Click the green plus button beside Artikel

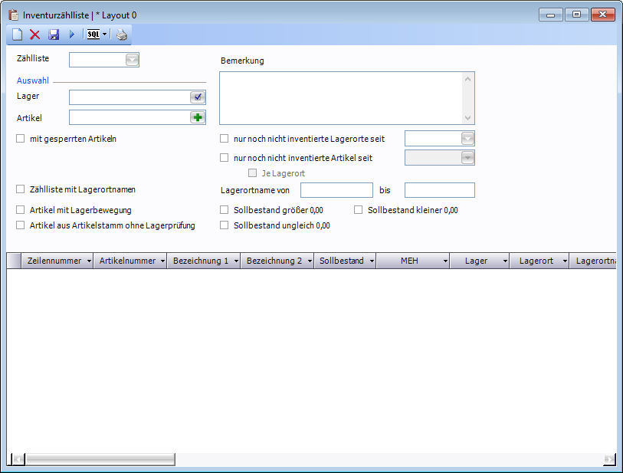point(198,117)
